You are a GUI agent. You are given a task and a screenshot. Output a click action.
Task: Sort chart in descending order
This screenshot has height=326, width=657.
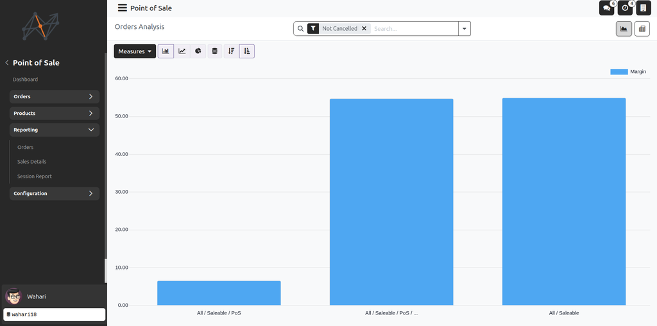pos(231,51)
